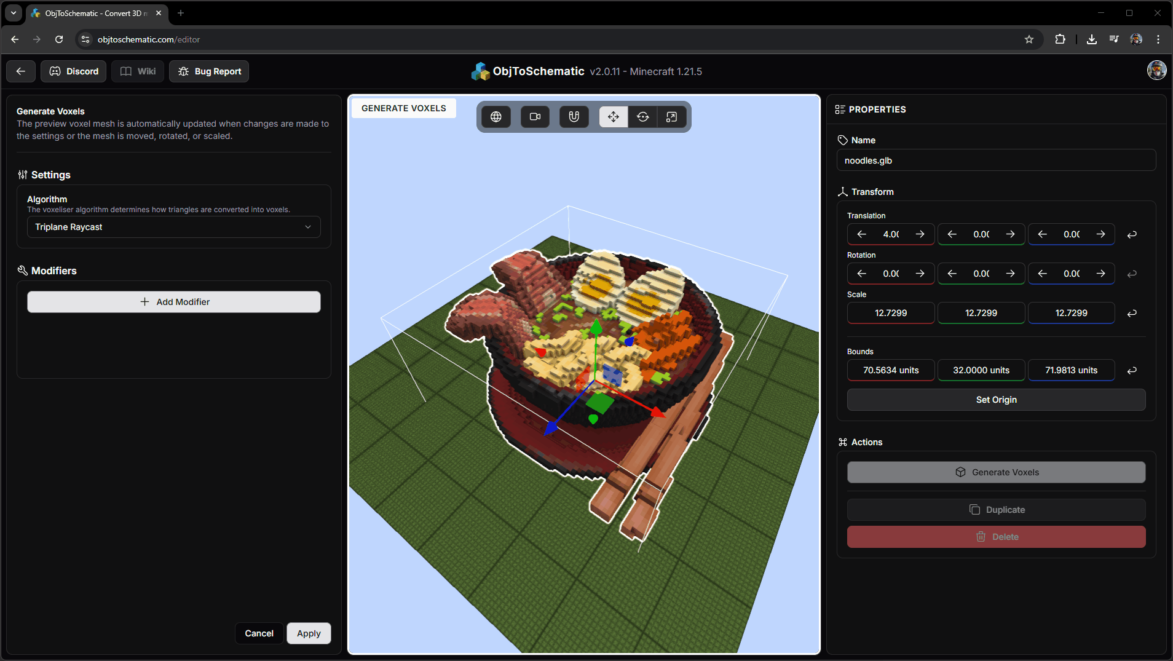Select the rotate gizmo tool

pos(642,117)
